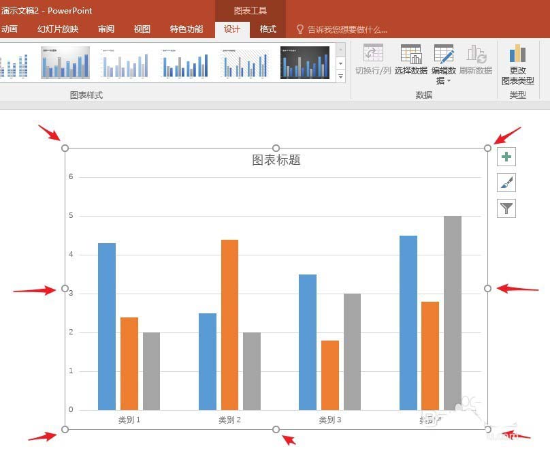Apply the solid blue bars chart style
Image resolution: width=550 pixels, height=455 pixels.
pos(185,63)
